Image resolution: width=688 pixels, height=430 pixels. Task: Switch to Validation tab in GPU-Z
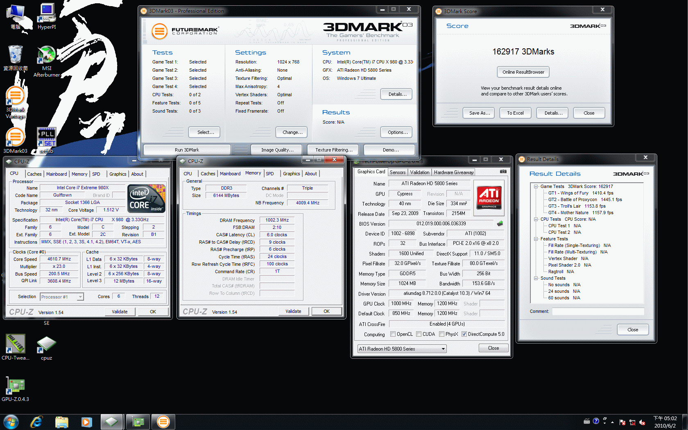tap(420, 172)
